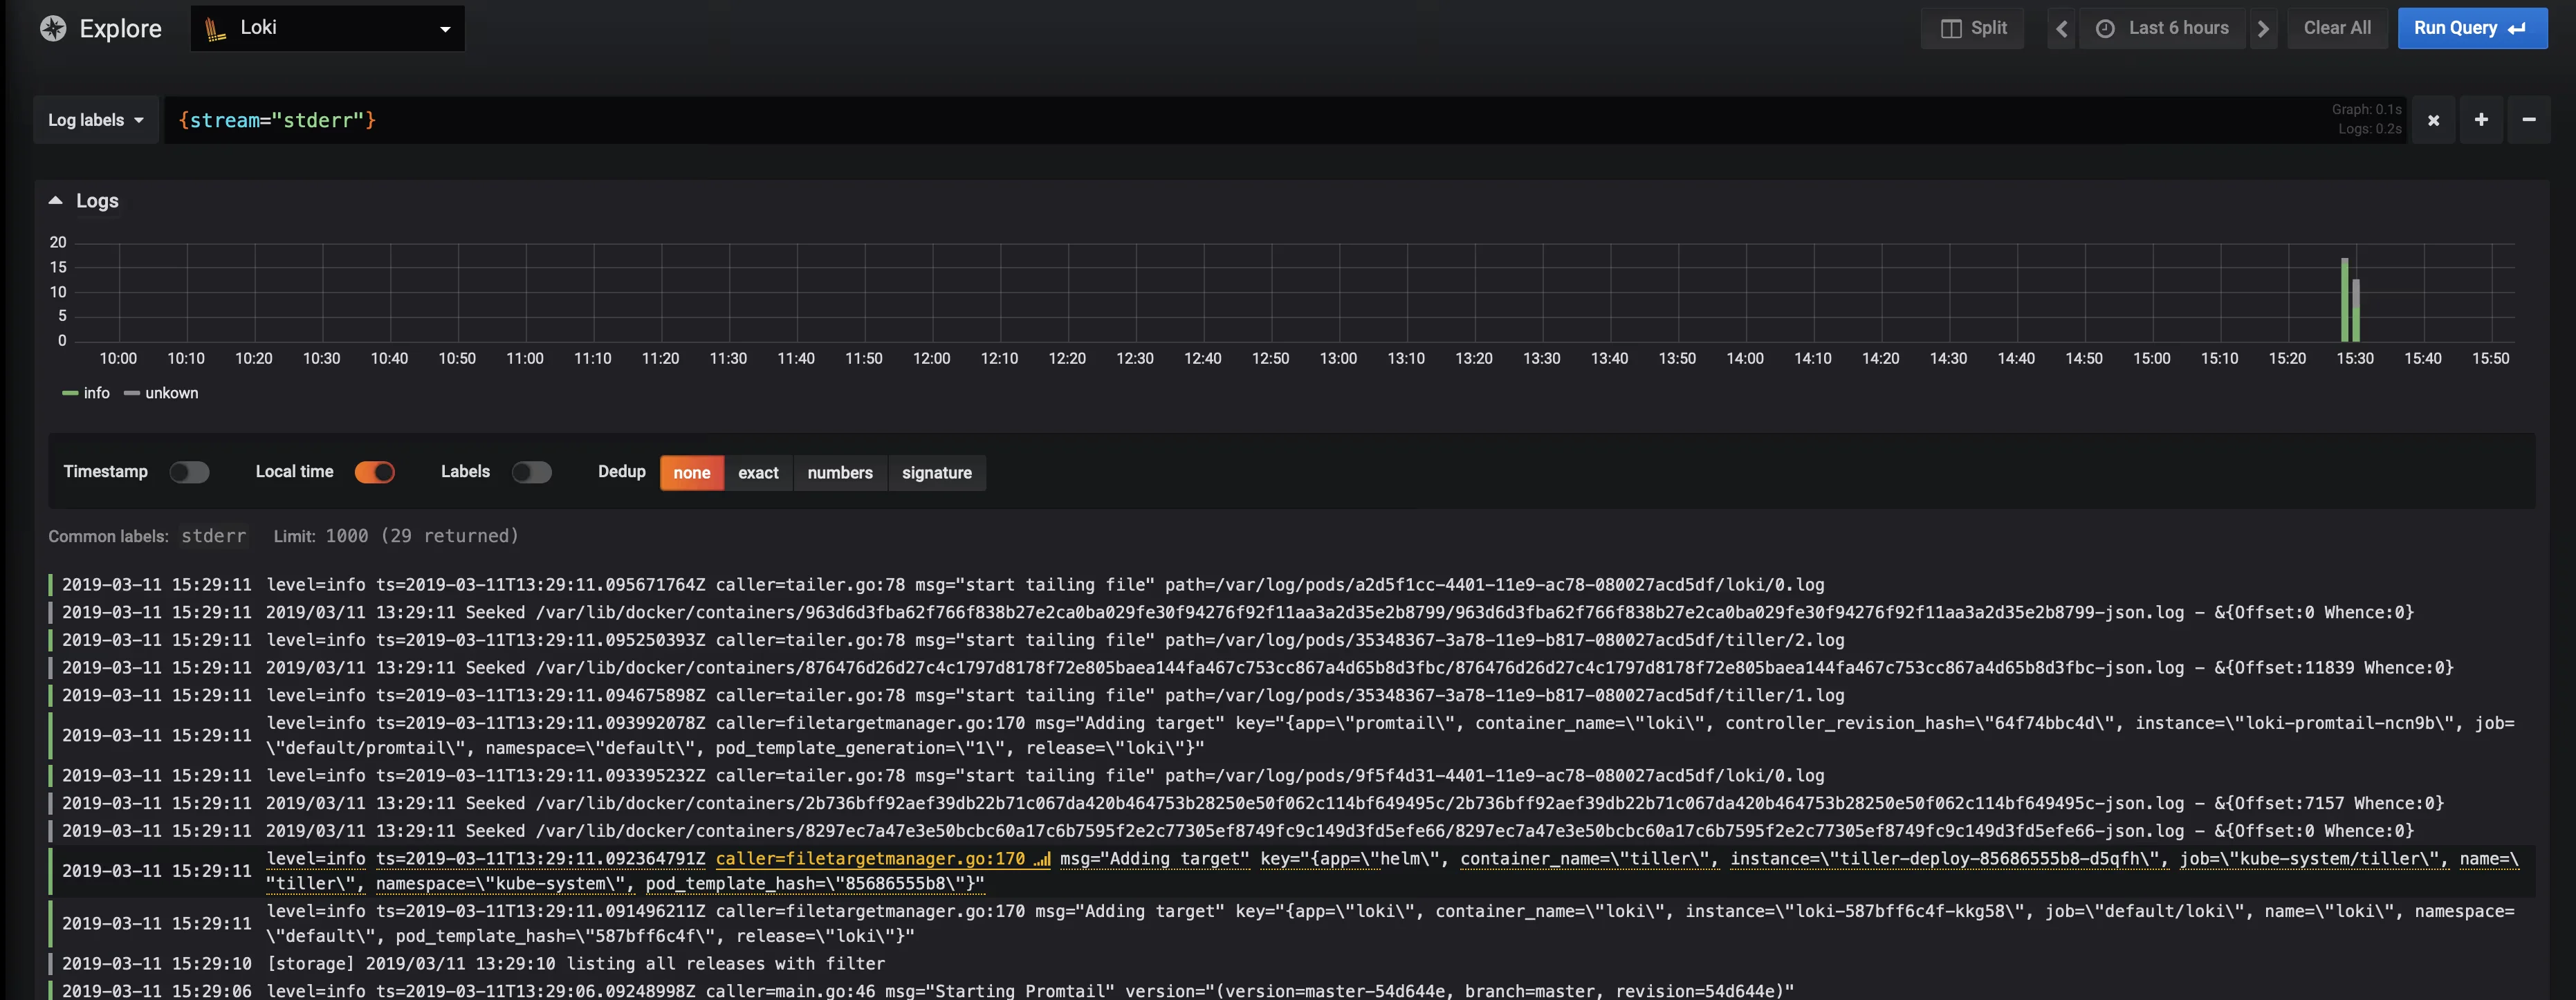
Task: Select the signature dedup option
Action: pos(936,473)
